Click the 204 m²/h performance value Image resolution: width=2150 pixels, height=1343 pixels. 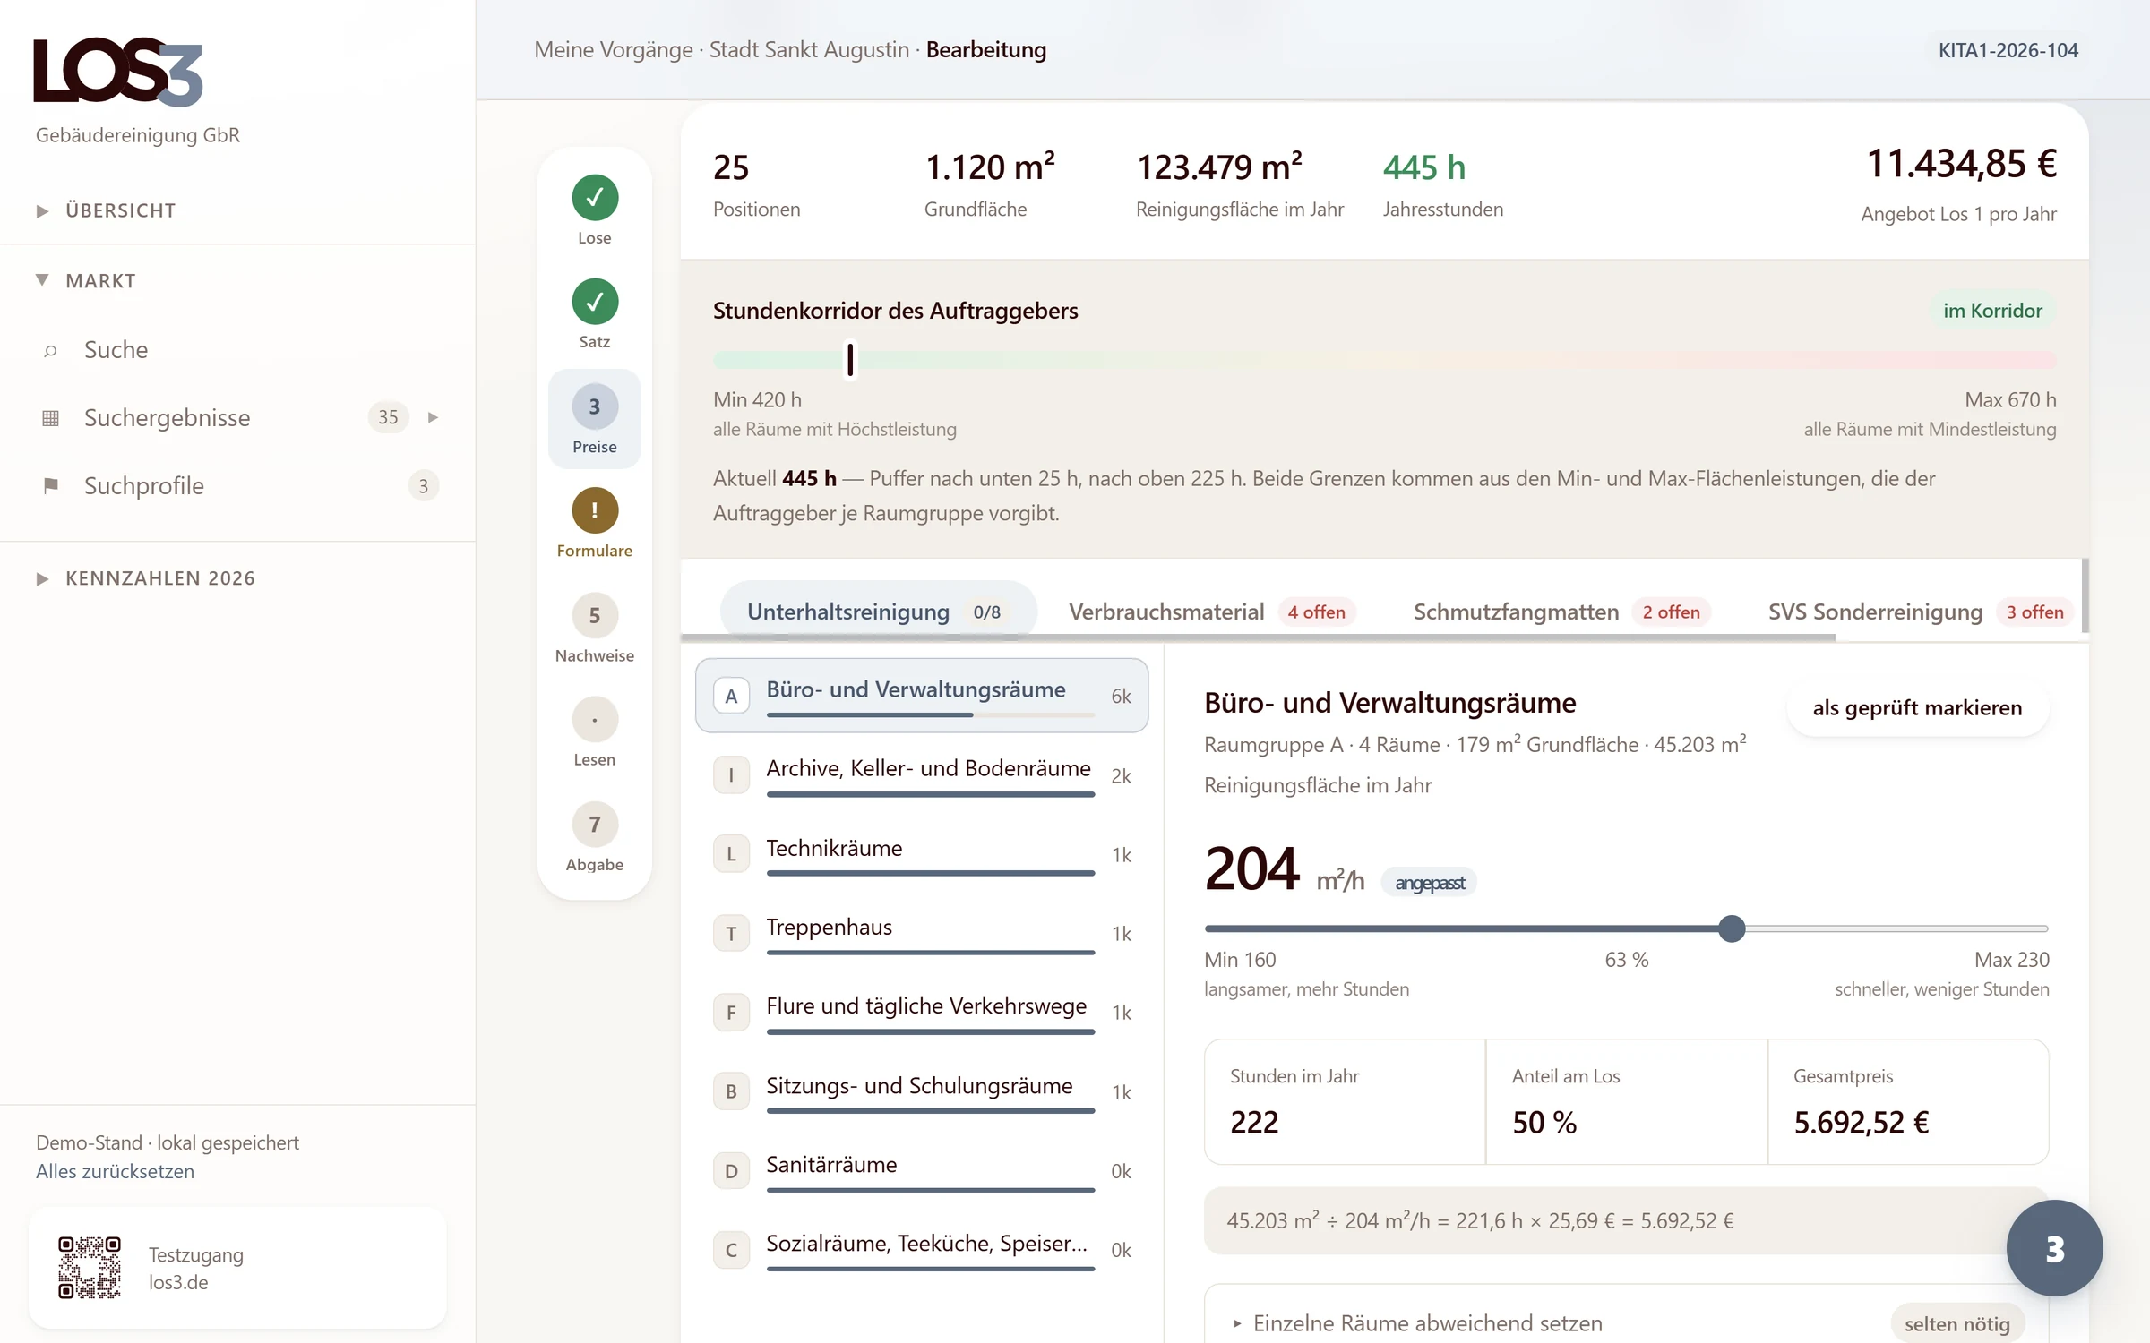tap(1284, 869)
